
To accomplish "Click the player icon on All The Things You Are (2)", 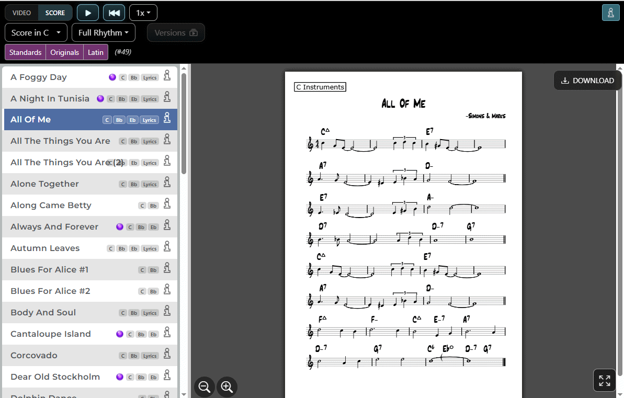I will (167, 161).
